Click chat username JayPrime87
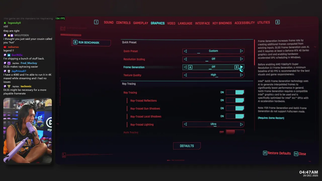322x181 pixels. coord(19,71)
